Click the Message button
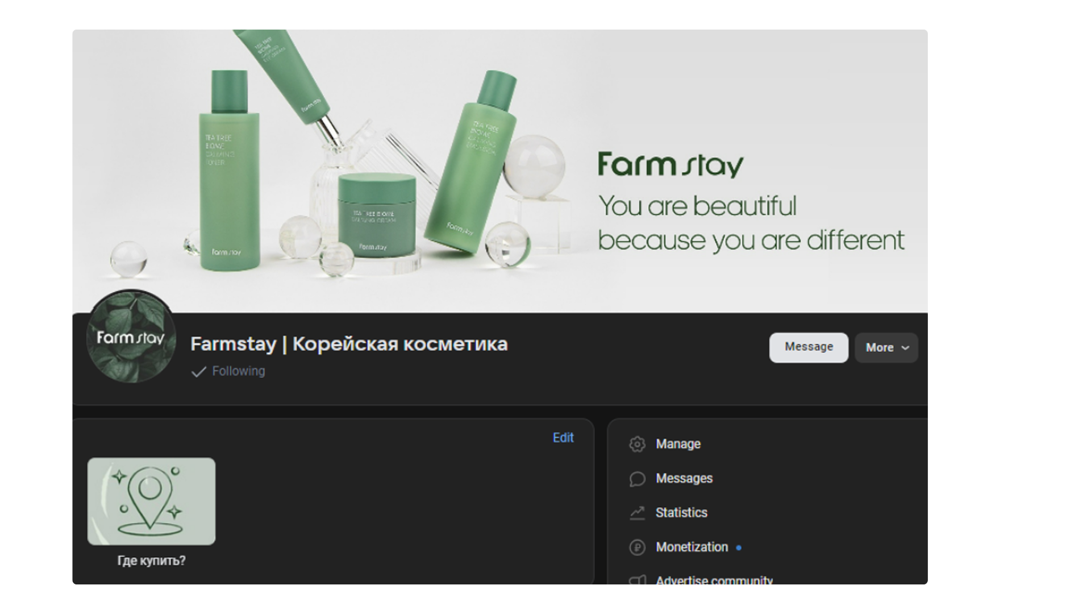This screenshot has width=1091, height=614. (x=809, y=347)
